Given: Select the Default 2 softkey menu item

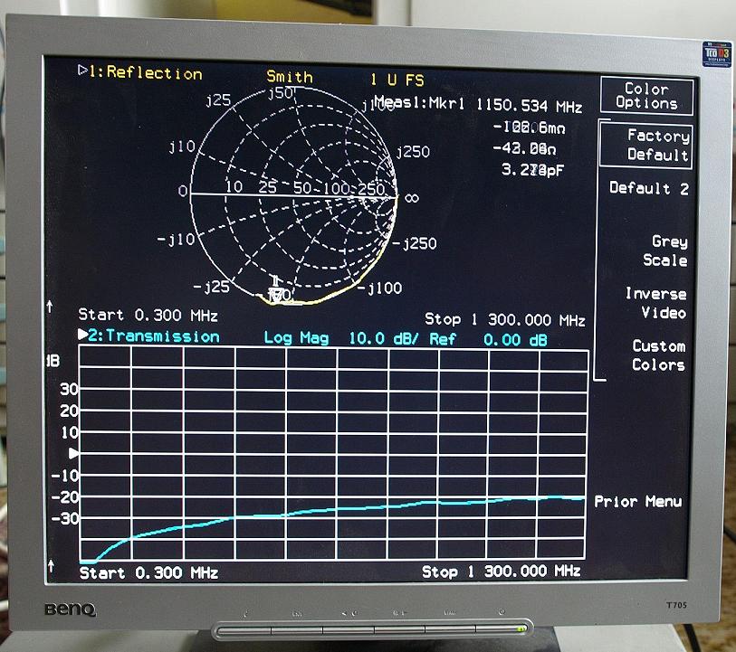Looking at the screenshot, I should [648, 188].
